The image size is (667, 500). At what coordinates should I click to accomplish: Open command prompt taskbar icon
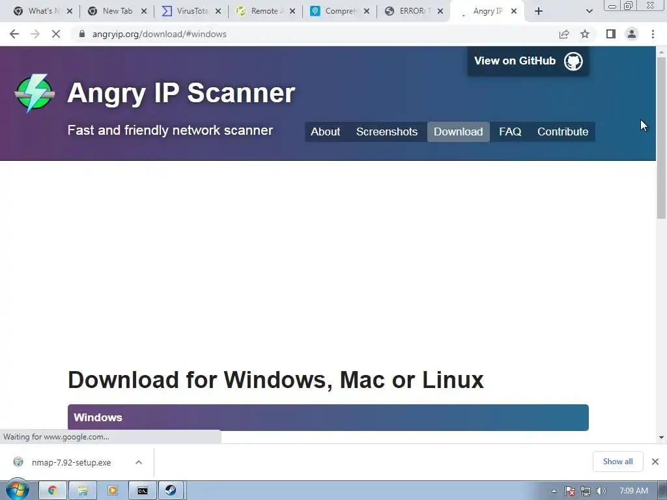tap(143, 491)
